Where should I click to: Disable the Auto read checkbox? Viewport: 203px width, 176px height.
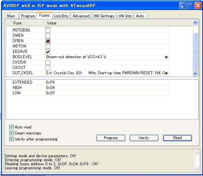click(x=11, y=127)
